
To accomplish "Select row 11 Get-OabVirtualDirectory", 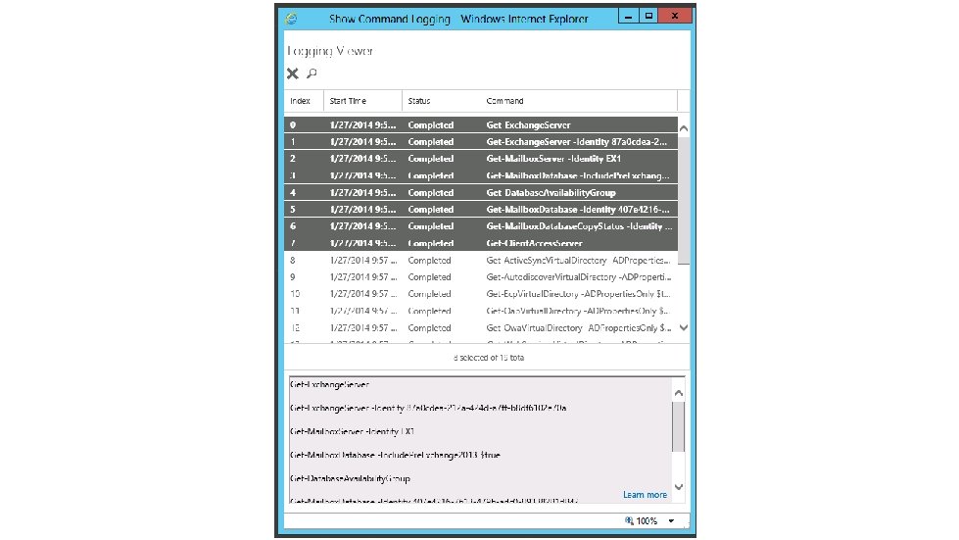I will (481, 311).
